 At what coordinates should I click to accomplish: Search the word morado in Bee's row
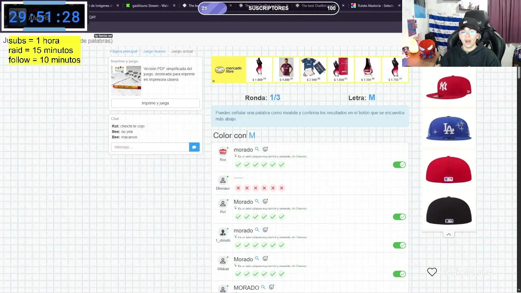pos(257,149)
